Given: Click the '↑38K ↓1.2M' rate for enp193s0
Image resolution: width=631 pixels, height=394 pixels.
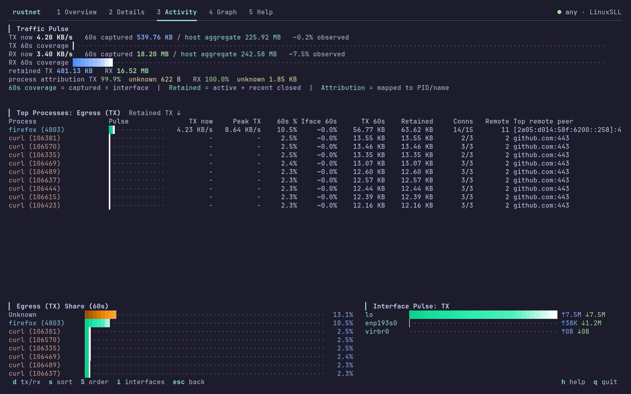Looking at the screenshot, I should tap(581, 323).
